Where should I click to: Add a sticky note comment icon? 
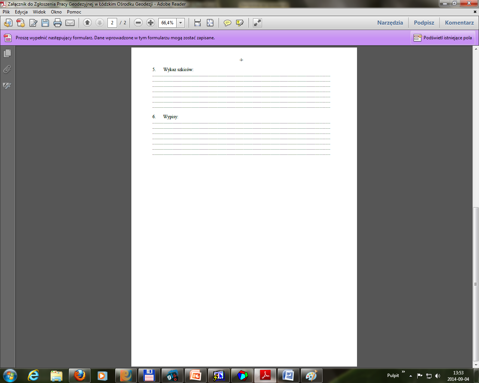[227, 23]
